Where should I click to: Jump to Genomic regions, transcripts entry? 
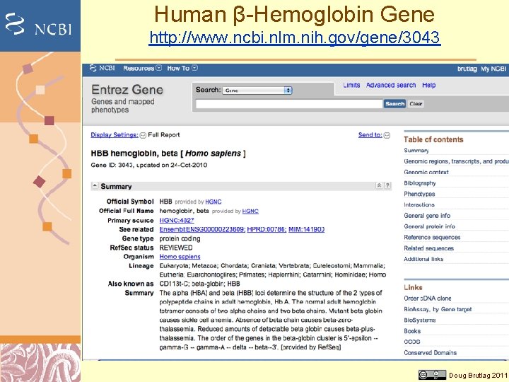pyautogui.click(x=456, y=161)
